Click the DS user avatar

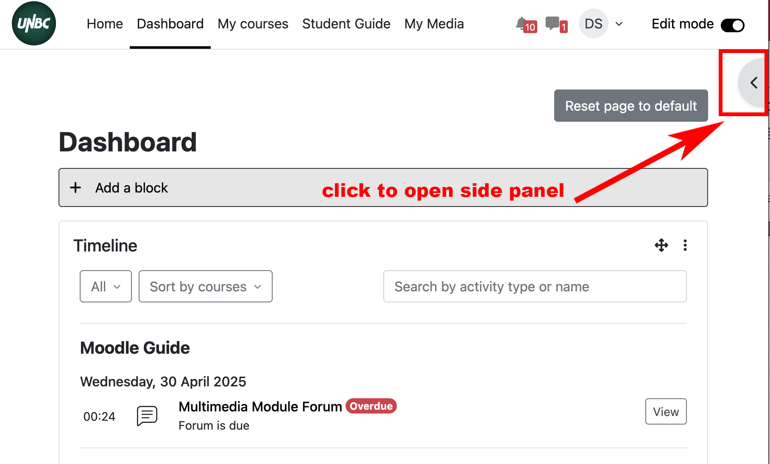click(x=593, y=24)
